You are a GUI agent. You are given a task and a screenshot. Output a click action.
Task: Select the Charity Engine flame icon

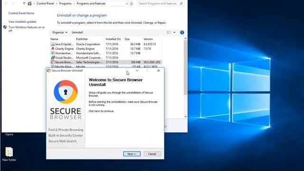53,48
